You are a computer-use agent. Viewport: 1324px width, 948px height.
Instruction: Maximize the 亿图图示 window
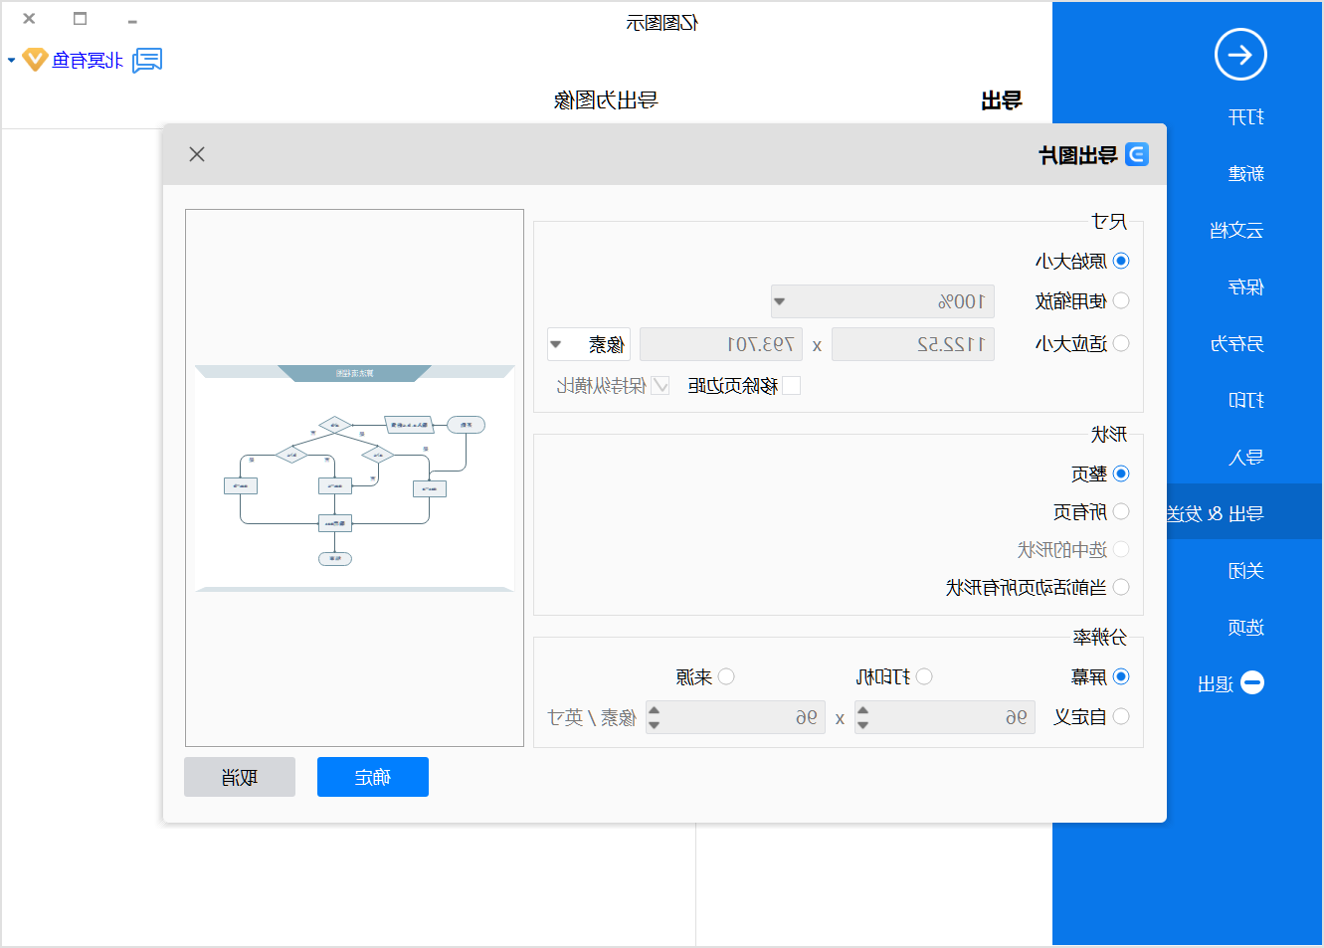[x=81, y=19]
